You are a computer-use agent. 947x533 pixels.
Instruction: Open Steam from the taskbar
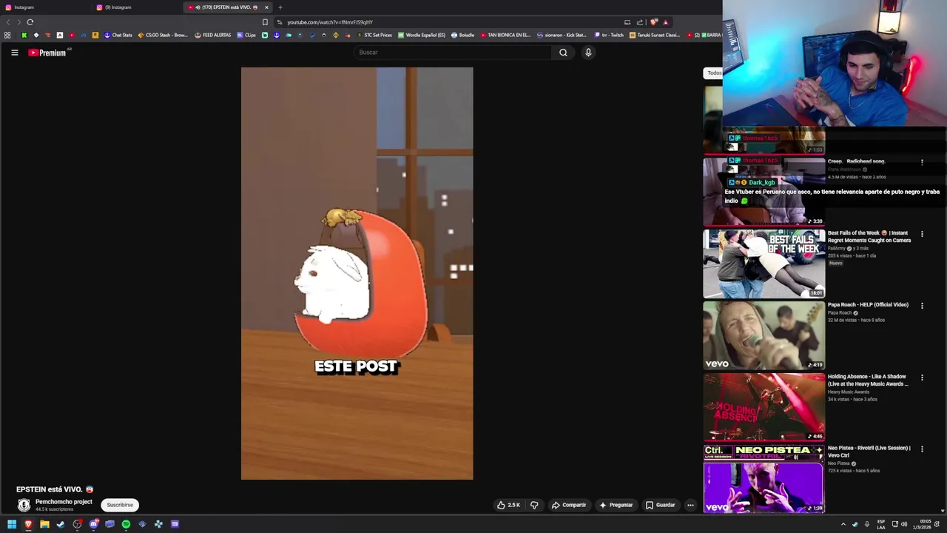coord(61,524)
